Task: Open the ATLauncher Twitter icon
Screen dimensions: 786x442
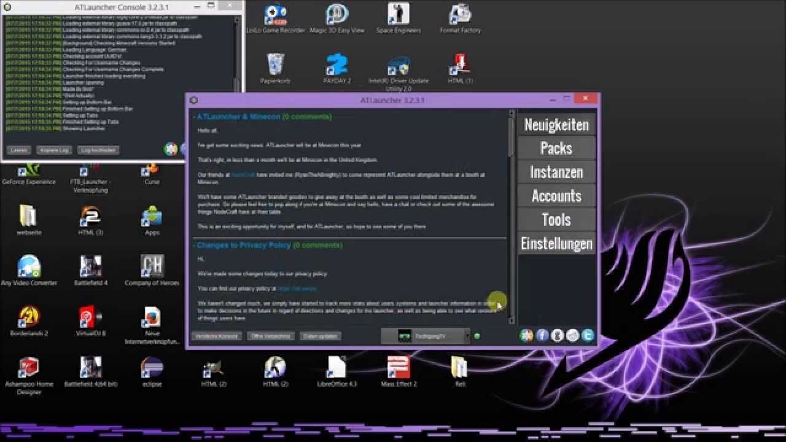Action: [588, 335]
